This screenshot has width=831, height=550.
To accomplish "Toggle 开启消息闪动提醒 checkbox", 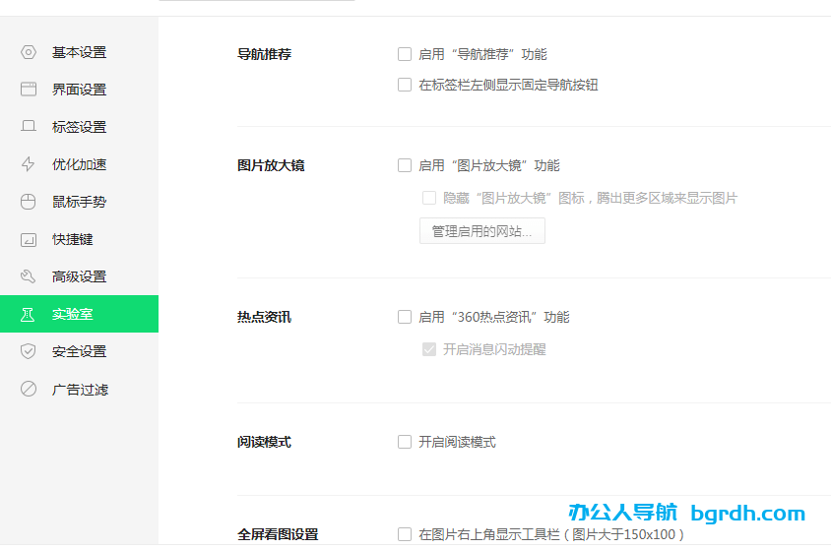I will 428,349.
